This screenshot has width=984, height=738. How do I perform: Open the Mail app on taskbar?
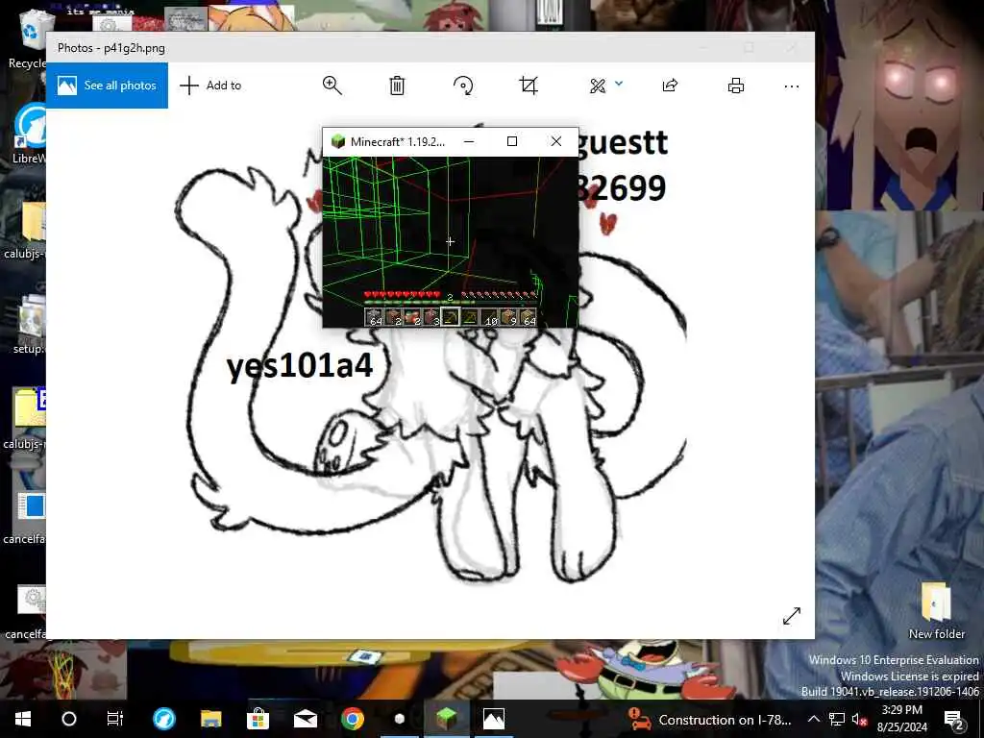(305, 719)
